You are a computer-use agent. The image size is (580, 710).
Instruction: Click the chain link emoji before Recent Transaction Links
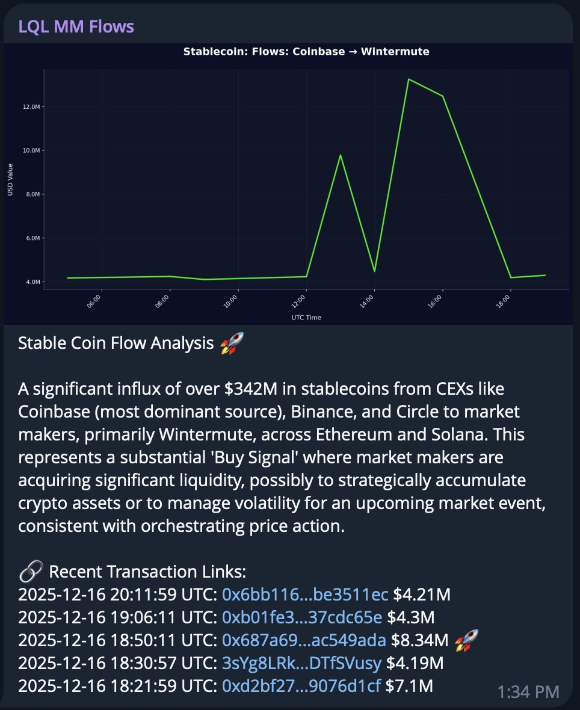(x=30, y=571)
